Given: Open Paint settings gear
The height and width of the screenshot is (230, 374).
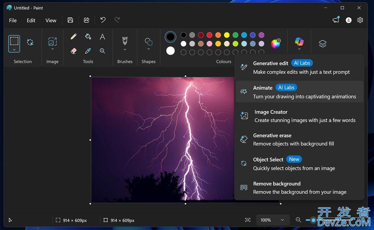Looking at the screenshot, I should (360, 20).
